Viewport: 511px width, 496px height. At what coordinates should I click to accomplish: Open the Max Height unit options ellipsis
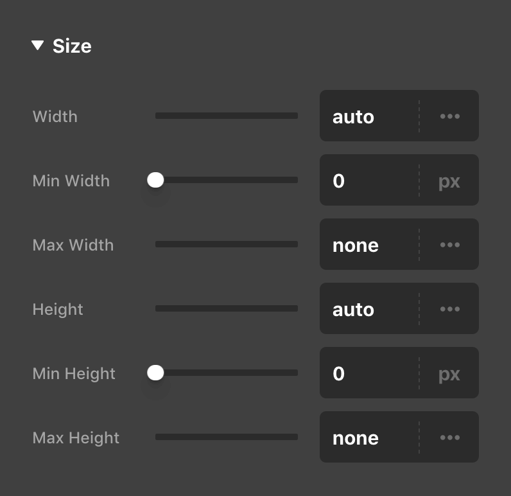click(449, 438)
